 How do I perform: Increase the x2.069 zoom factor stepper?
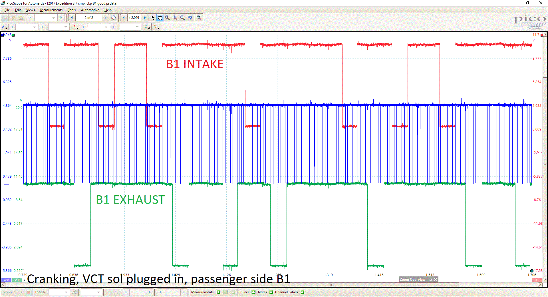pos(145,17)
